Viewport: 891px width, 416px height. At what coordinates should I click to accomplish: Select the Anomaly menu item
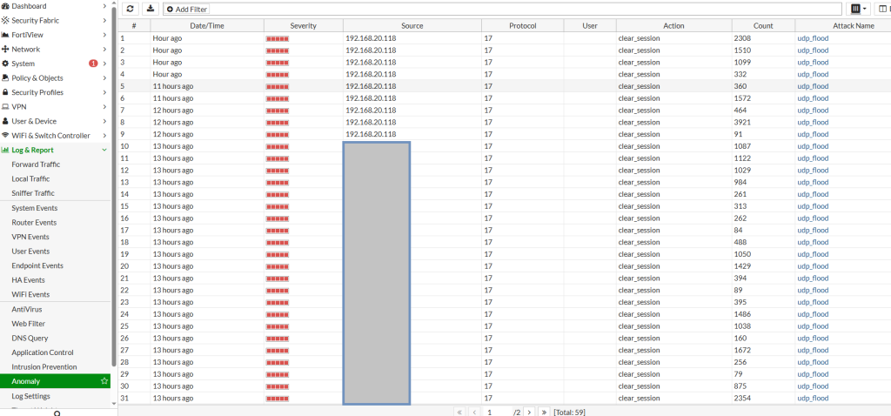click(x=55, y=381)
